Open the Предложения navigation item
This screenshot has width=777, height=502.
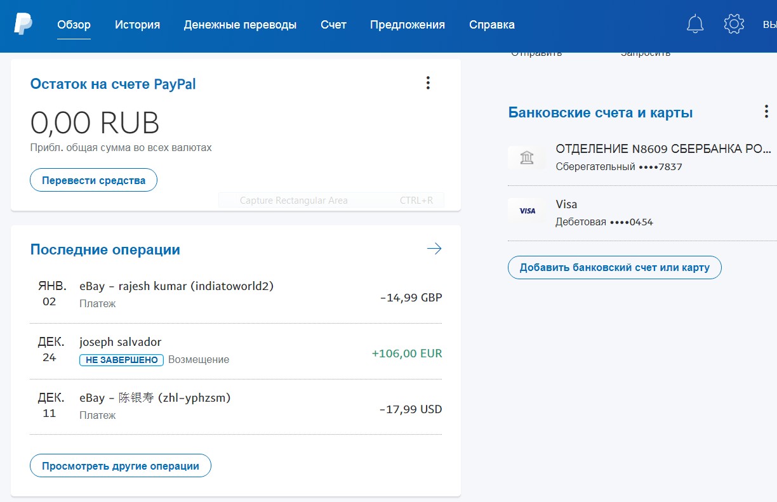(408, 25)
